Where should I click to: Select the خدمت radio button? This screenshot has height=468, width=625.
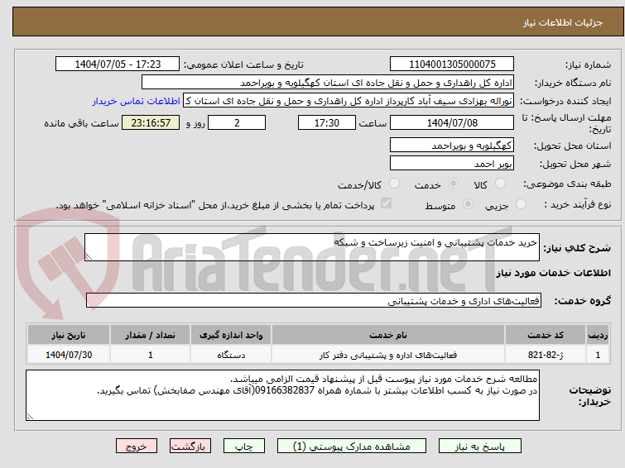[x=453, y=184]
